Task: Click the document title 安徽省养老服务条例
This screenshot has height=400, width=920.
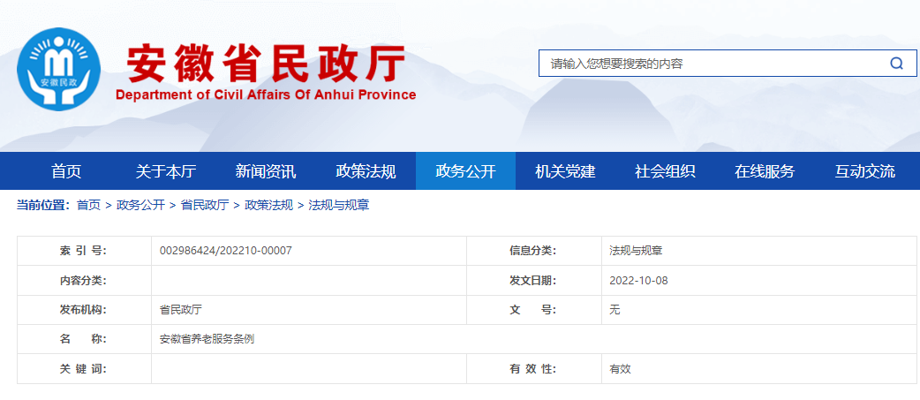Action: point(207,339)
